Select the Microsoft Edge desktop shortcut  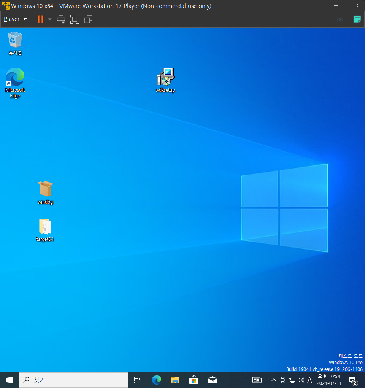click(15, 83)
